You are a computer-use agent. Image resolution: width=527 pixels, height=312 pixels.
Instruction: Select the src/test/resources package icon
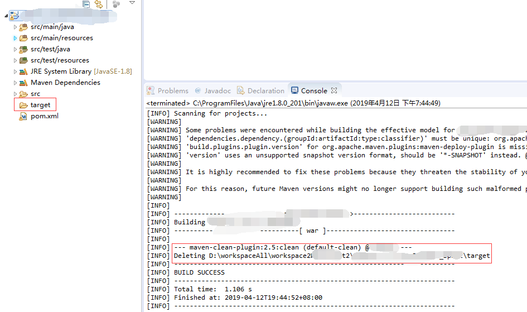23,60
